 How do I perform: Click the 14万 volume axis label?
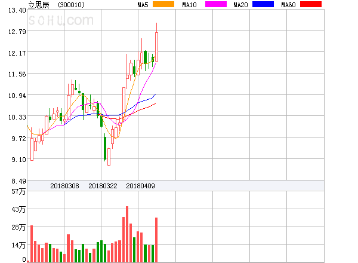pyautogui.click(x=18, y=245)
